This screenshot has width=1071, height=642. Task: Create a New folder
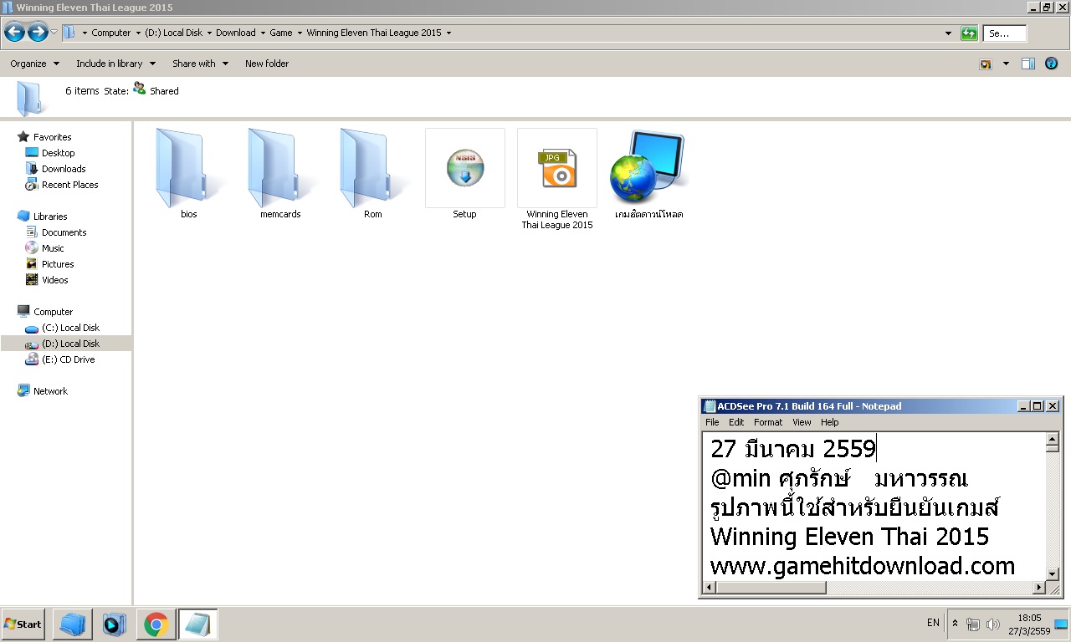click(x=267, y=64)
